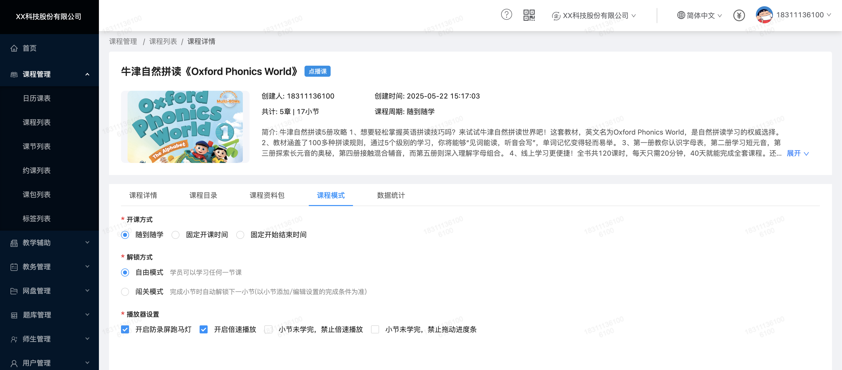Click the 师生管理 sidebar icon
Screen dimensions: 842x370
14,339
